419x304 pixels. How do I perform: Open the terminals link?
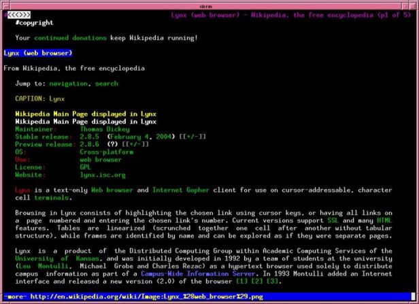[51, 198]
